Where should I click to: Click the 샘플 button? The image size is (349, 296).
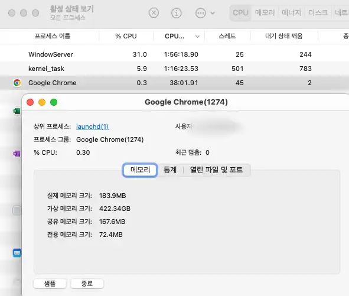tap(50, 284)
